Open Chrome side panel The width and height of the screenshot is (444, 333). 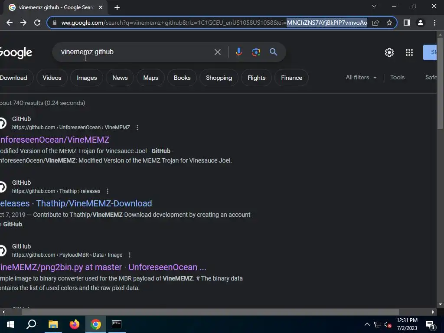point(407,23)
